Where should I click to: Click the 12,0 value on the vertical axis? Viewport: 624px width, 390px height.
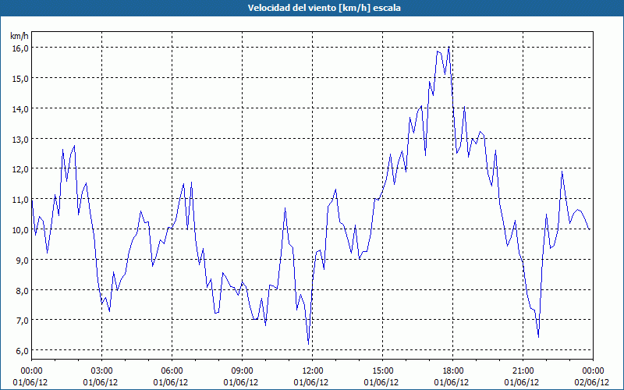point(21,169)
